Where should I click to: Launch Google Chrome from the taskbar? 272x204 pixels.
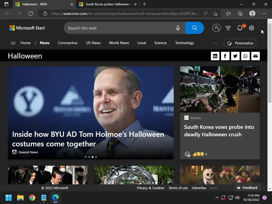(32, 198)
